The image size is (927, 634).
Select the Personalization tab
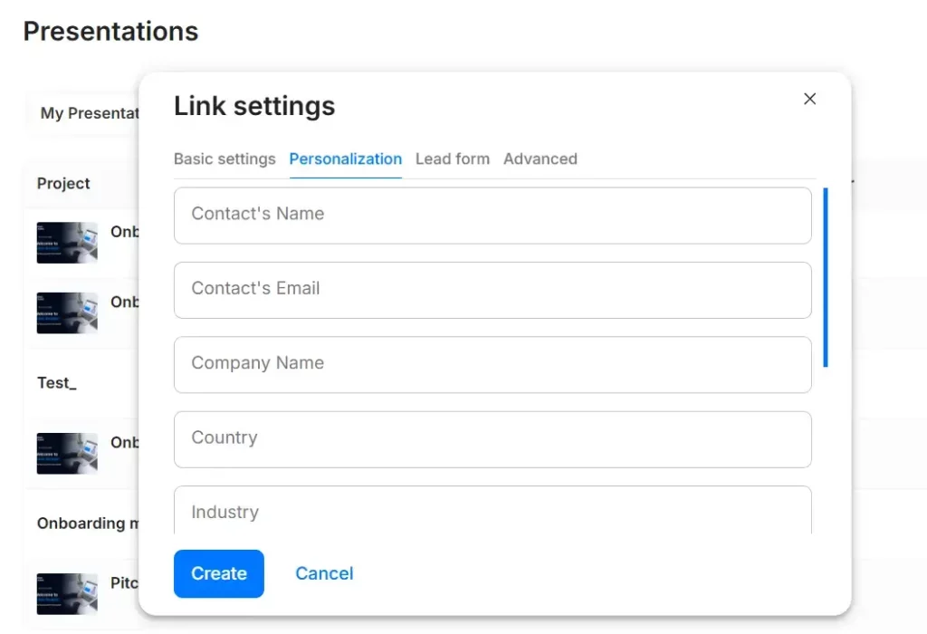point(345,158)
